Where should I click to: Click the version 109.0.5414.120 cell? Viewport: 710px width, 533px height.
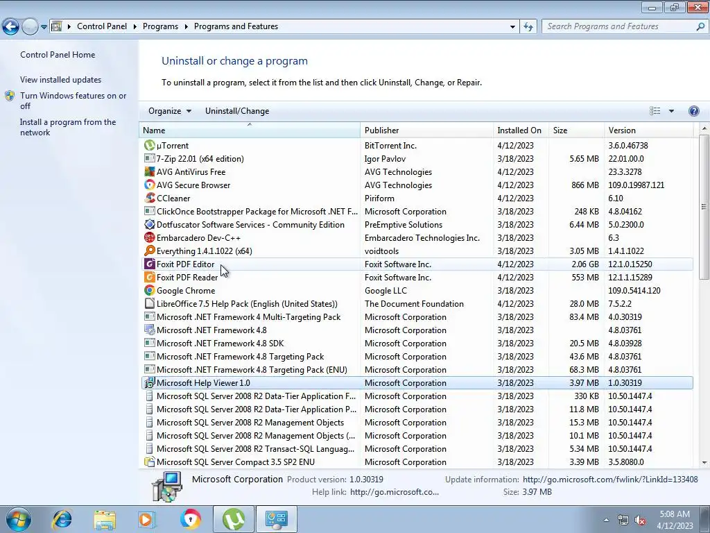pos(634,291)
